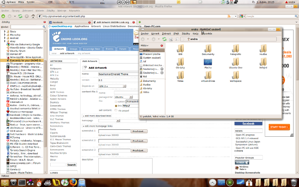Open terminal icon in bottom dock
Screen dimensions: 299x187
click(22, 183)
